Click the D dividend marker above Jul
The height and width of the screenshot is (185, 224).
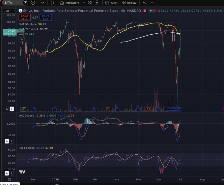(x=180, y=109)
